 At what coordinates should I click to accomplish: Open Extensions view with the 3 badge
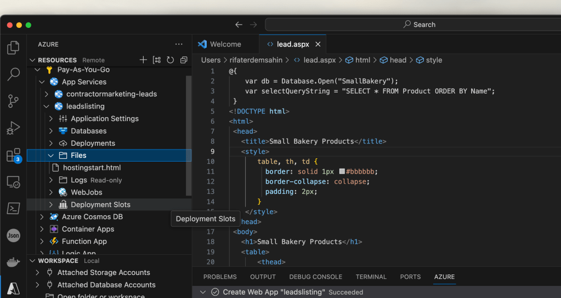13,155
